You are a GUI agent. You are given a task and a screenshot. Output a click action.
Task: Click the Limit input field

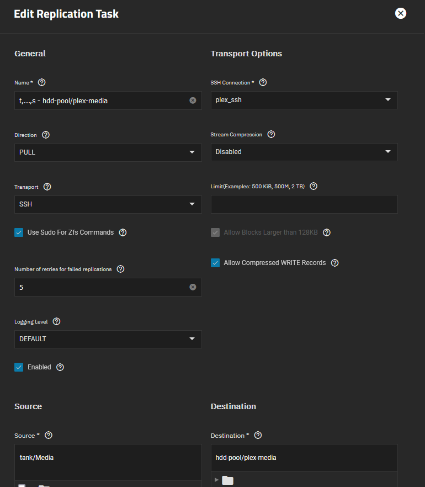tap(304, 204)
